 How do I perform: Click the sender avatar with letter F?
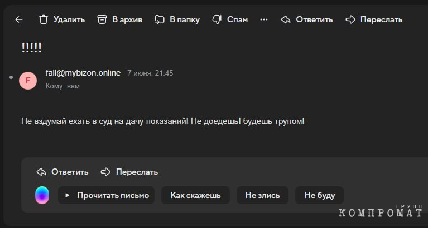coord(28,81)
